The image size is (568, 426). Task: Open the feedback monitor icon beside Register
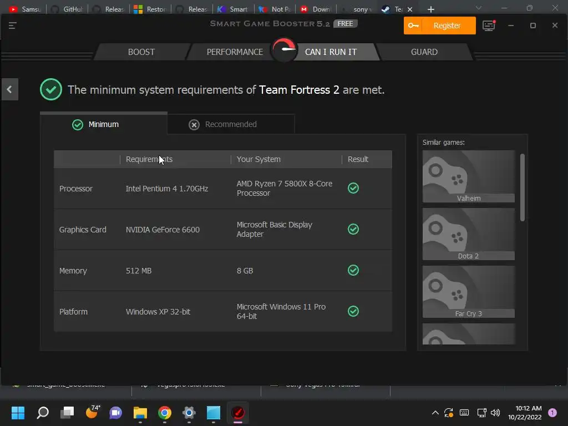click(489, 26)
